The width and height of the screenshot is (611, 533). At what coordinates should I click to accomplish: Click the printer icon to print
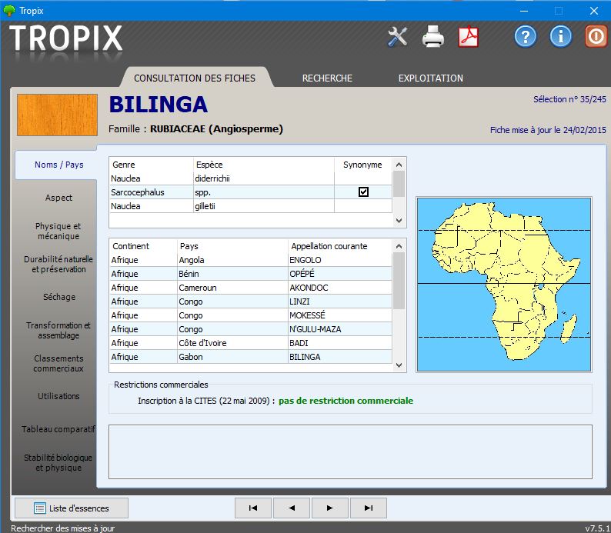coord(433,37)
